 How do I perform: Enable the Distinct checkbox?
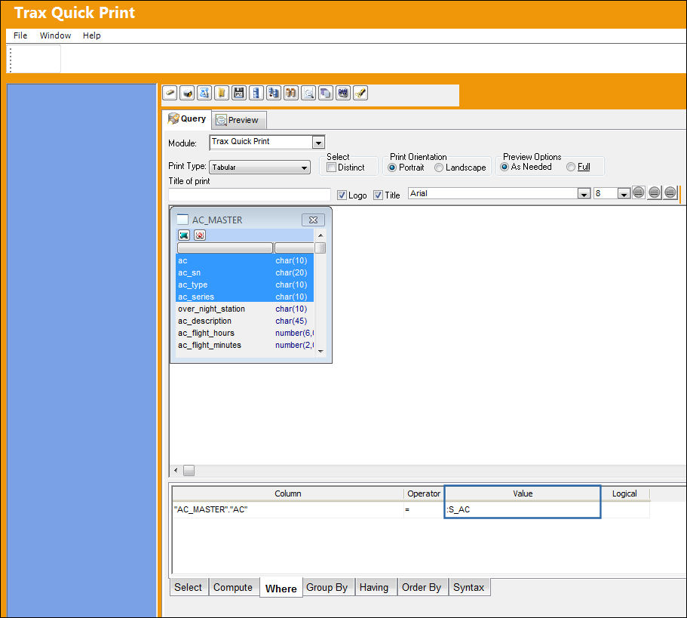[332, 168]
